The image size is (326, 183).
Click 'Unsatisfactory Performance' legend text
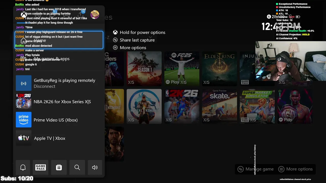(x=294, y=7)
